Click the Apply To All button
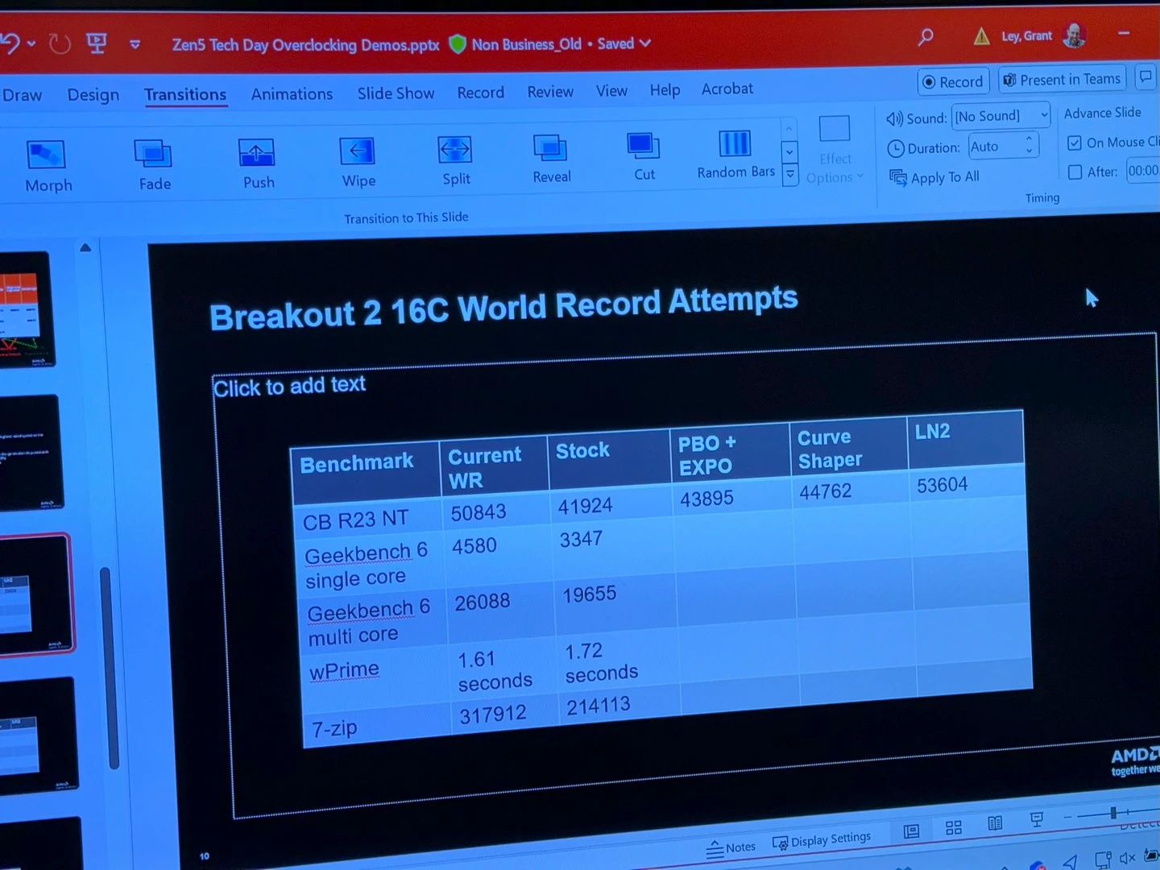The image size is (1160, 870). [x=934, y=177]
